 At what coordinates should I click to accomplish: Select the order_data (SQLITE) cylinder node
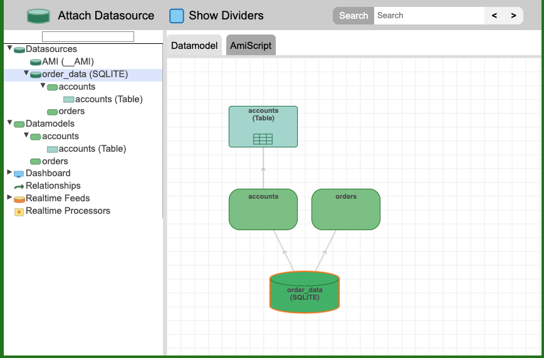(305, 292)
